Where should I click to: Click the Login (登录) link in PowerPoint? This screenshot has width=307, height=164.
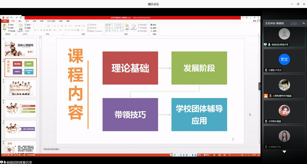coord(255,21)
